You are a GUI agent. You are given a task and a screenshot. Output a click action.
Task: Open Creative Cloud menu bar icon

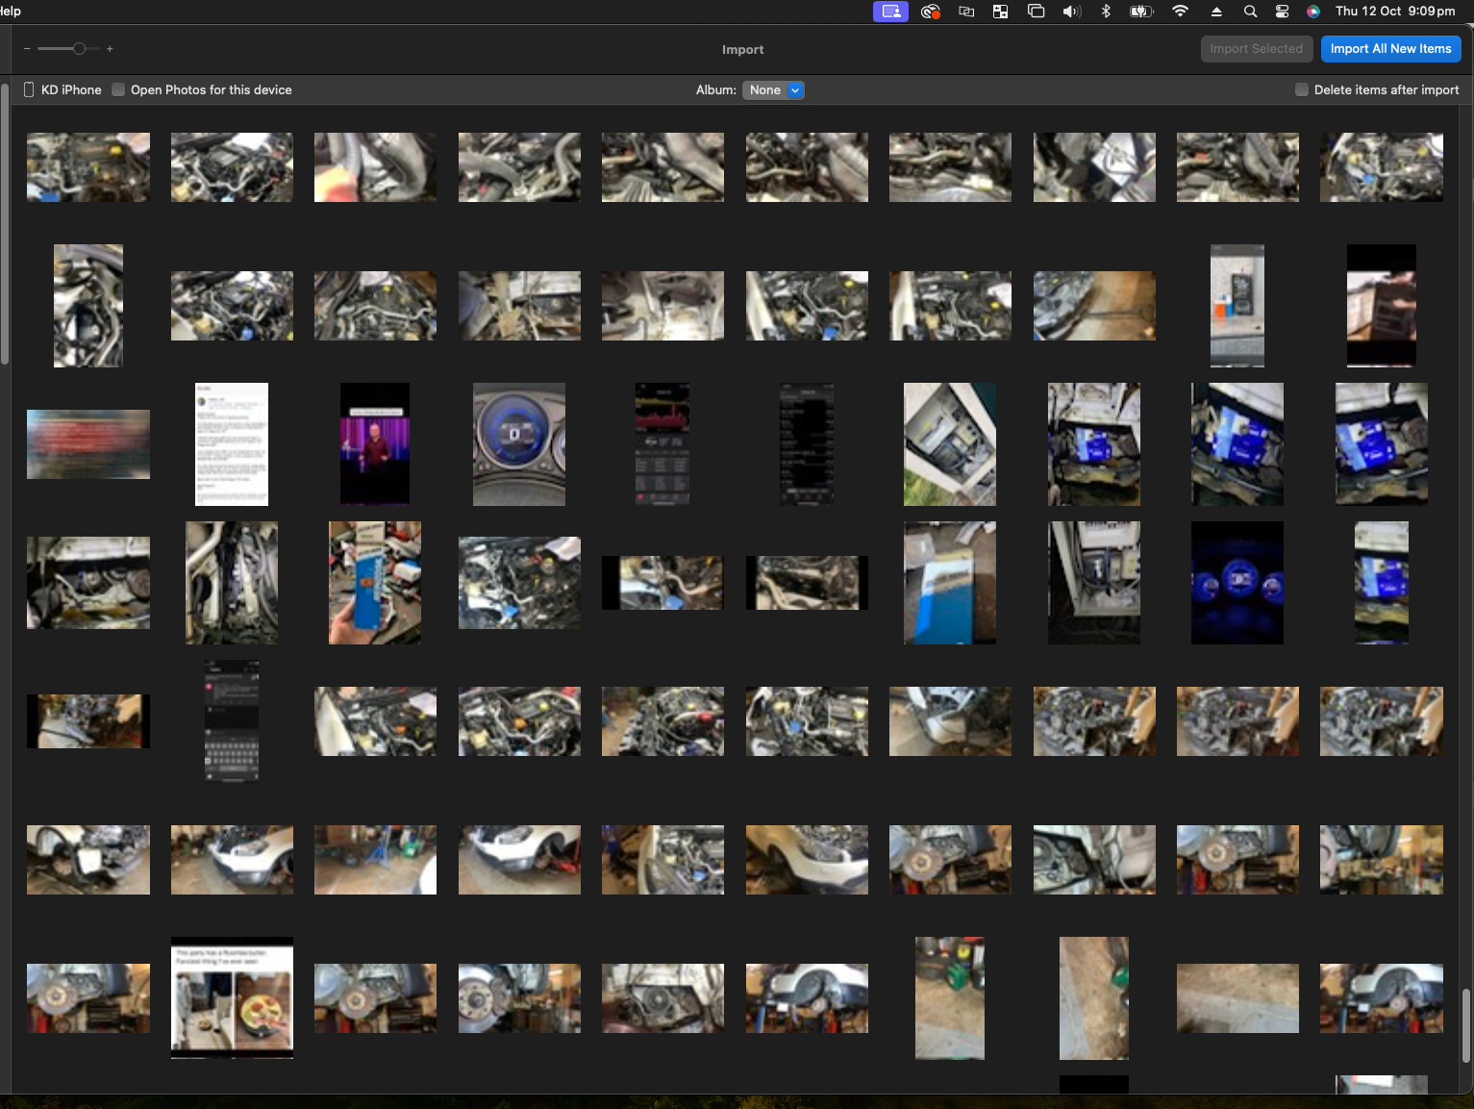(930, 12)
